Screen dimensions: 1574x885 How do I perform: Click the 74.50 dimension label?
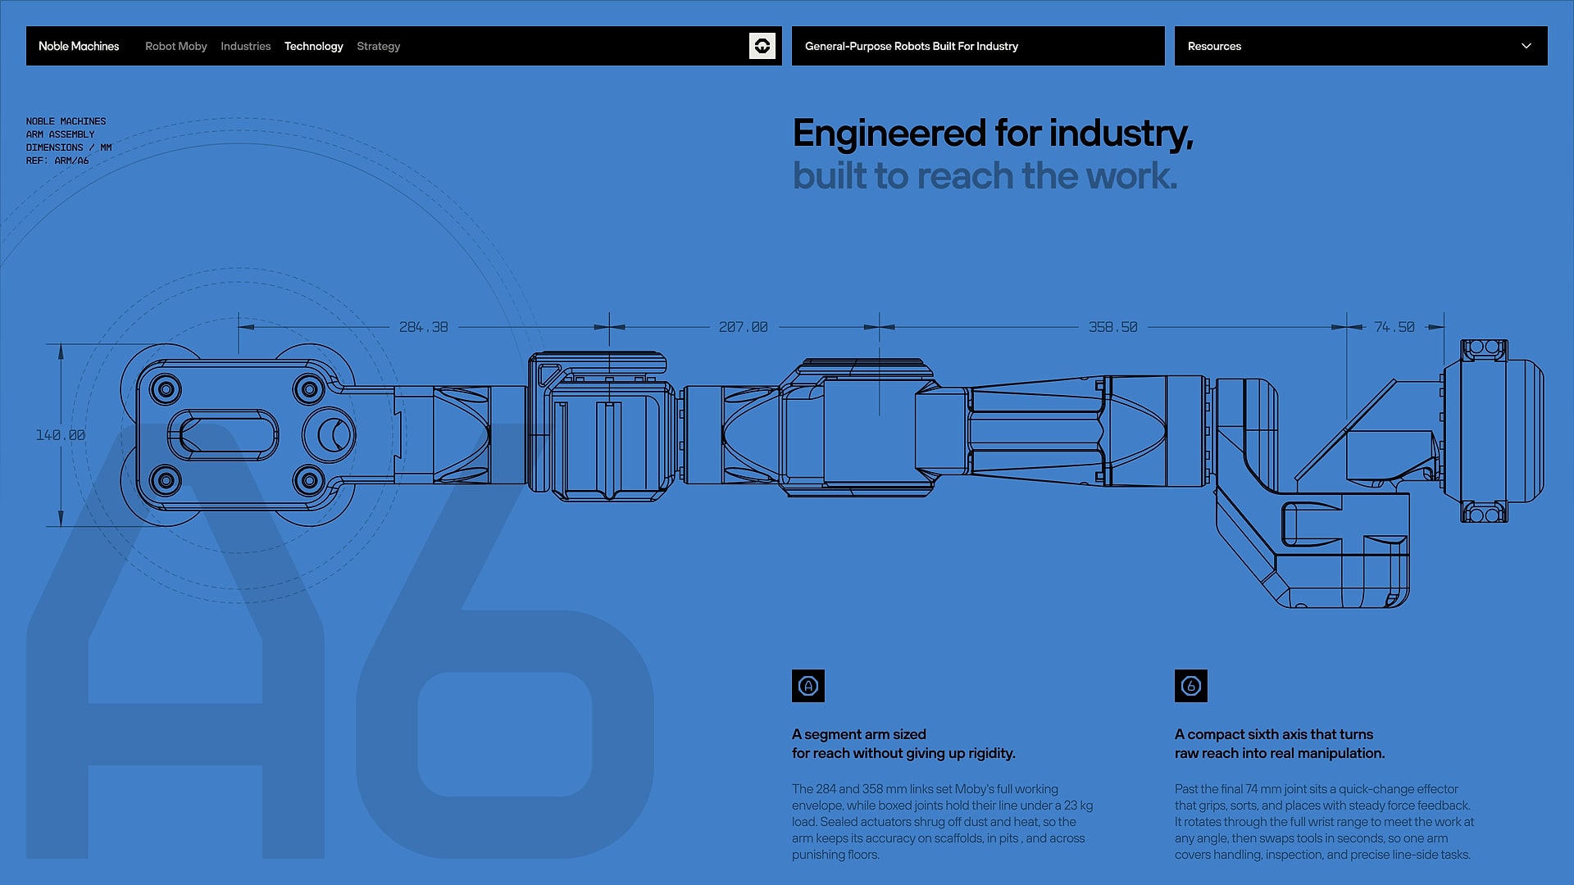click(1394, 327)
